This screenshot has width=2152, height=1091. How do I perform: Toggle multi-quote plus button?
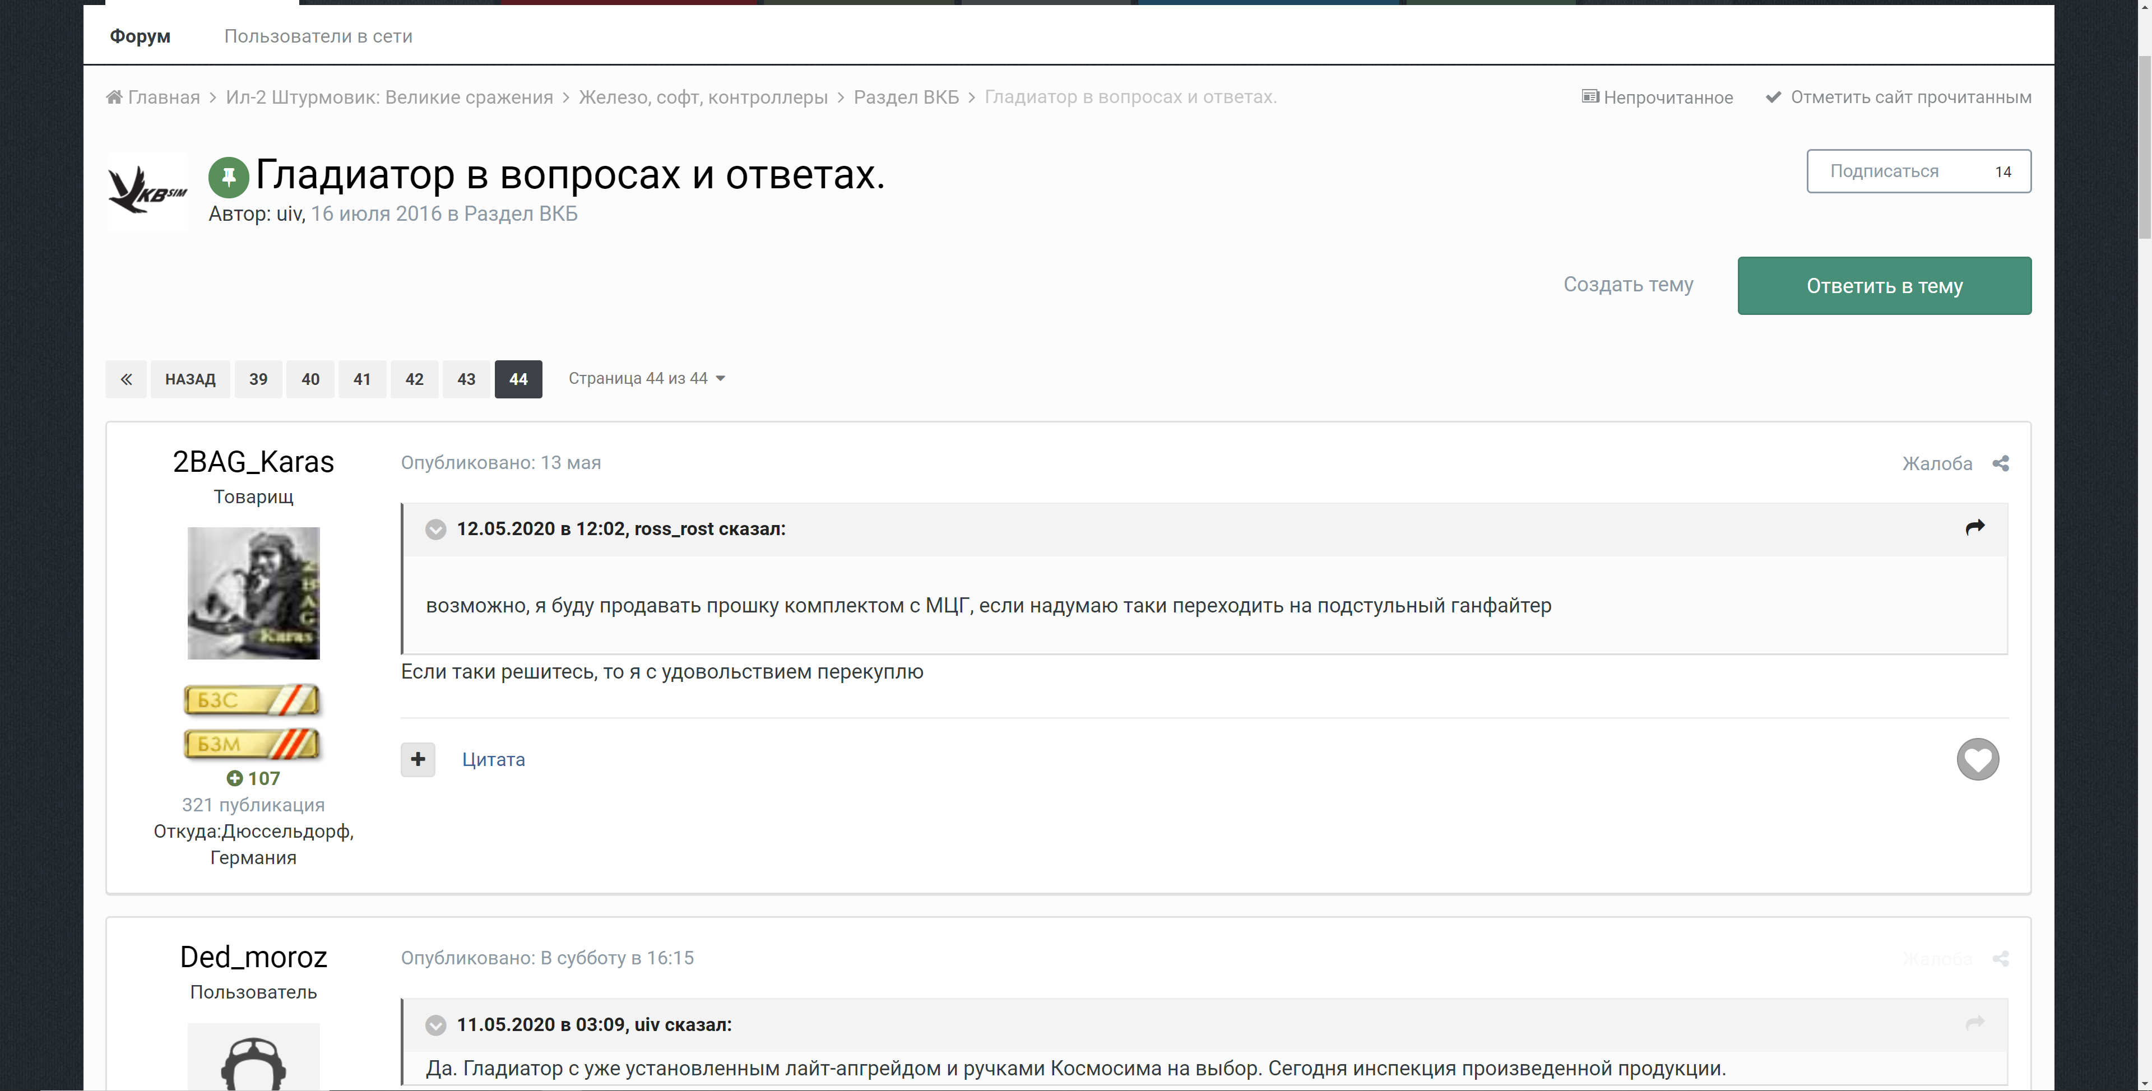[x=418, y=759]
